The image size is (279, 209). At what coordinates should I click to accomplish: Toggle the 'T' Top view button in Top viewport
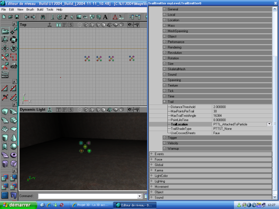click(x=58, y=25)
